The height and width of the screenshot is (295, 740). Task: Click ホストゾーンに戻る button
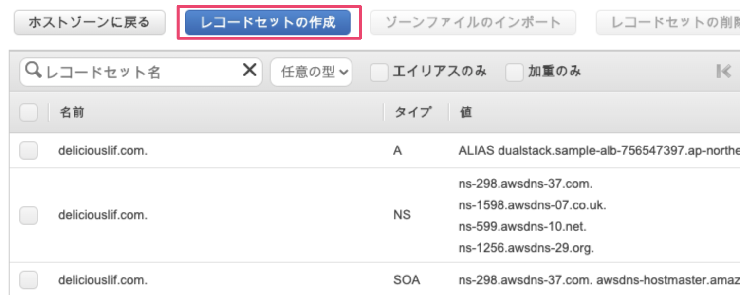[x=90, y=22]
